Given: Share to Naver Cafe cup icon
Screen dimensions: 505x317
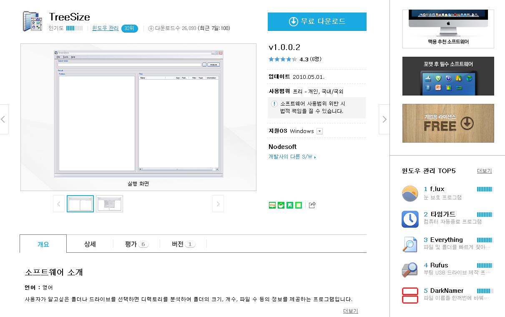Looking at the screenshot, I should pos(281,205).
